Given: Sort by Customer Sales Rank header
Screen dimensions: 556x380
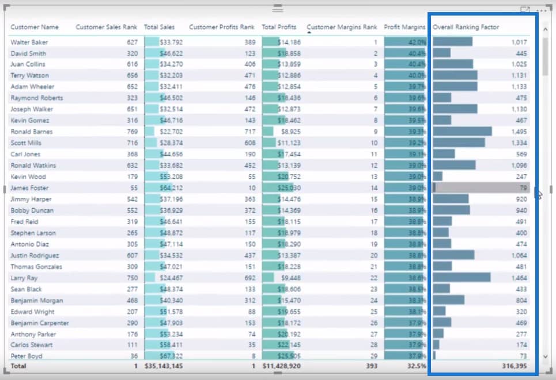Looking at the screenshot, I should pos(106,27).
